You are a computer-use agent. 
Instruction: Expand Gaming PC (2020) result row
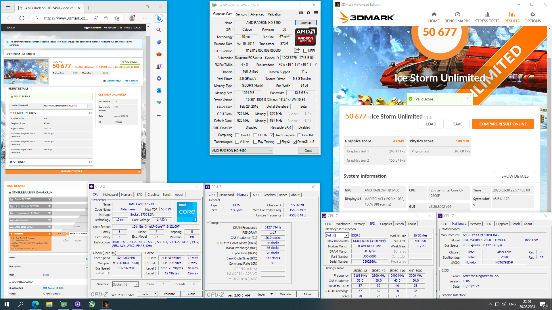click(30, 199)
